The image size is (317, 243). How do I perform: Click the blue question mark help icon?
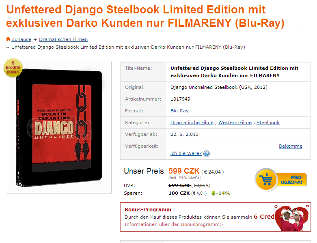pyautogui.click(x=207, y=154)
